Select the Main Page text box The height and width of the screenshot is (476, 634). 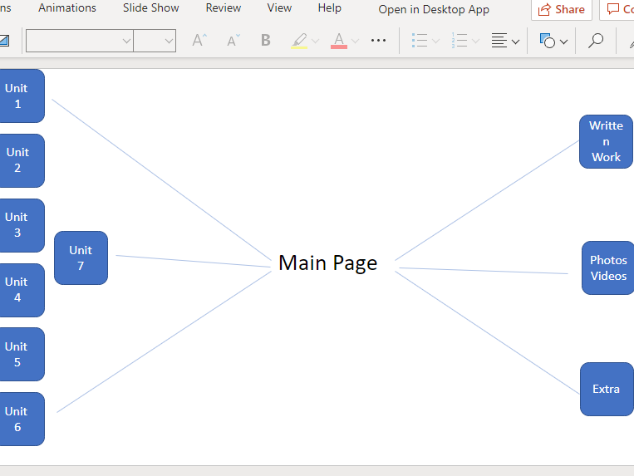(327, 263)
